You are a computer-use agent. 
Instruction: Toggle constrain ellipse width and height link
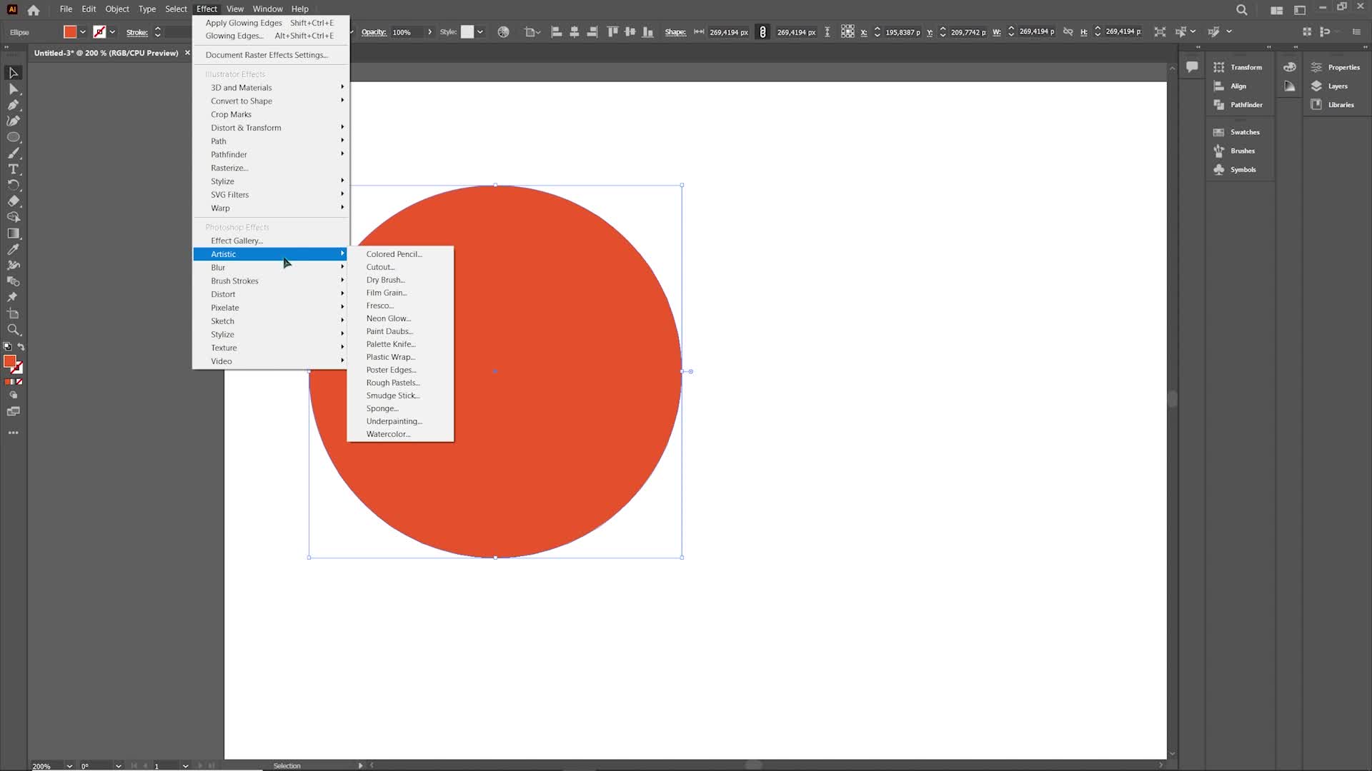762,32
